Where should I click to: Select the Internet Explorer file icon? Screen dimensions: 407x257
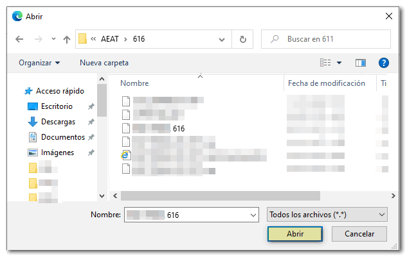pos(126,155)
